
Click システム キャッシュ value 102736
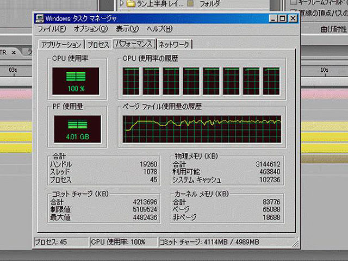tap(270, 179)
